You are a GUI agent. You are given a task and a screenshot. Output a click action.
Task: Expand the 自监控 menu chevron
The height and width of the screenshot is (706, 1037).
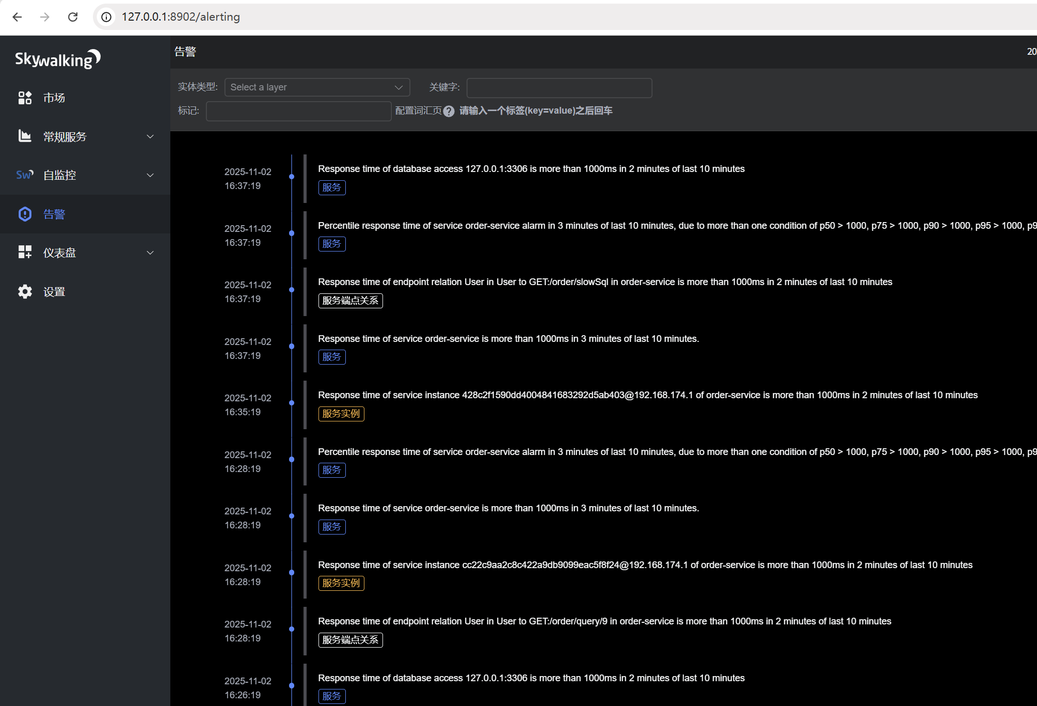click(x=150, y=176)
